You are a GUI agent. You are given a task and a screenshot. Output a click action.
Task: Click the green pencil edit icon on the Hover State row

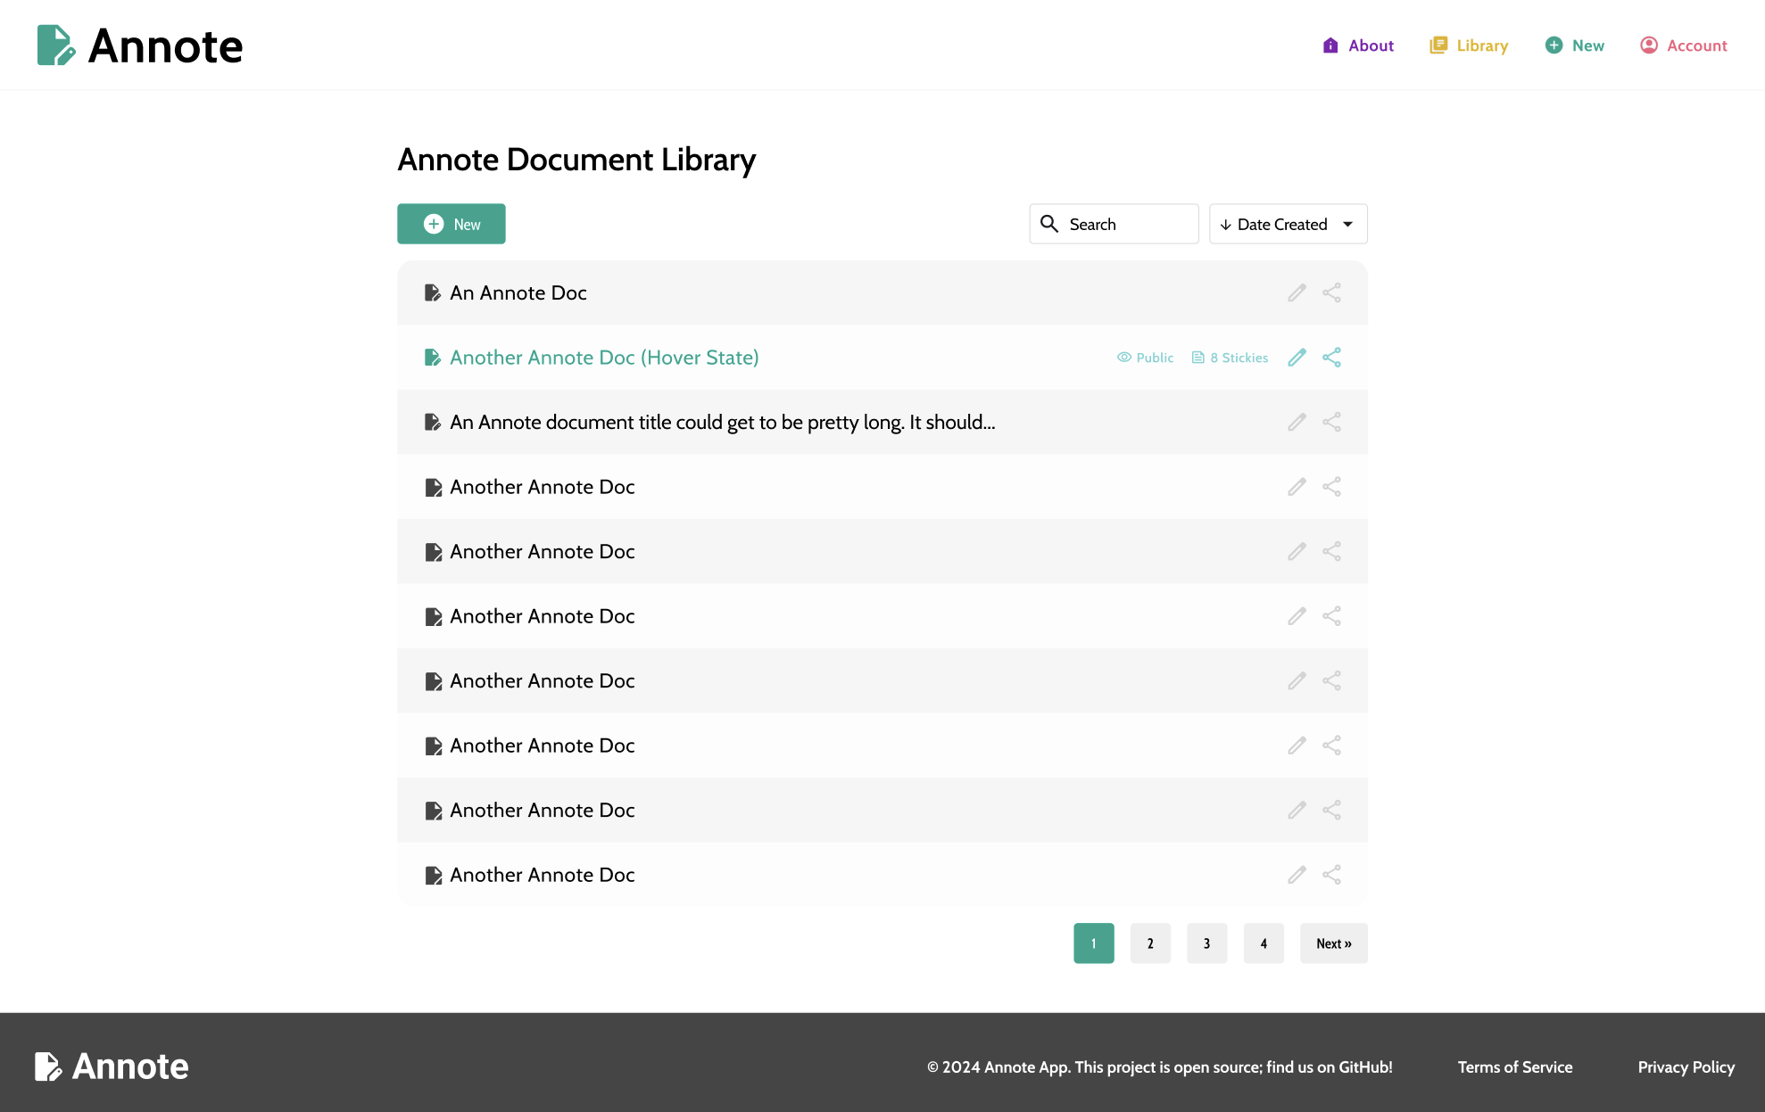pyautogui.click(x=1297, y=358)
